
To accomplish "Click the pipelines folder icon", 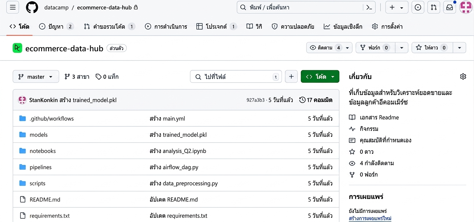I will 22,167.
